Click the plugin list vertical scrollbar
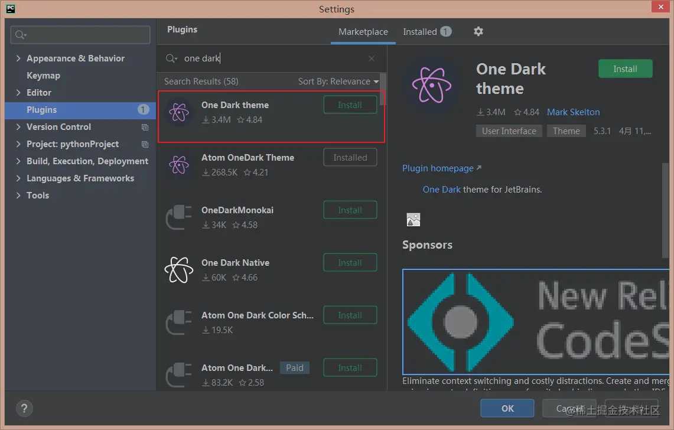 383,89
